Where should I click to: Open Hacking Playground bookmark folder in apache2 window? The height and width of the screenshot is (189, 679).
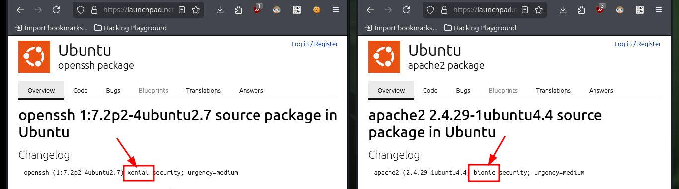tap(480, 28)
